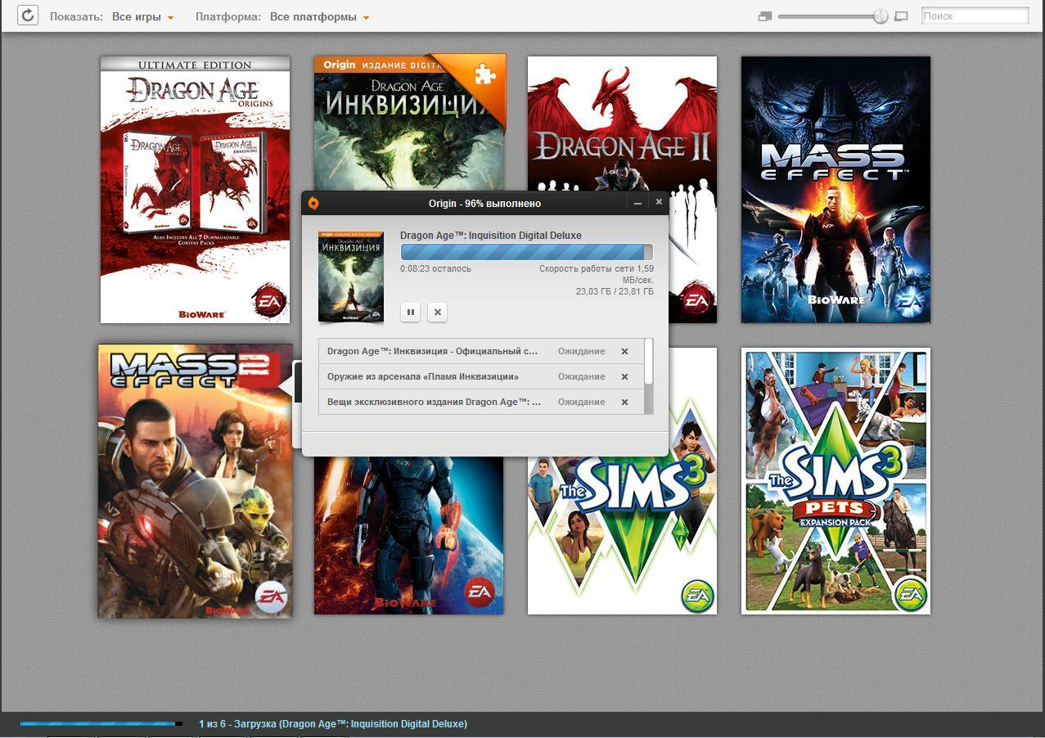
Task: Cancel the Dragon Age Inquisition download
Action: click(x=438, y=312)
